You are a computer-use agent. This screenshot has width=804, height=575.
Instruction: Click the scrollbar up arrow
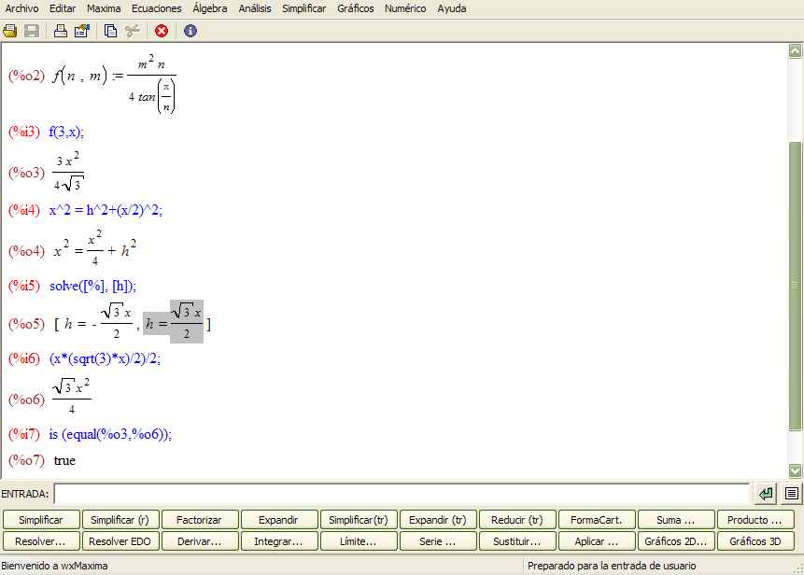point(796,51)
